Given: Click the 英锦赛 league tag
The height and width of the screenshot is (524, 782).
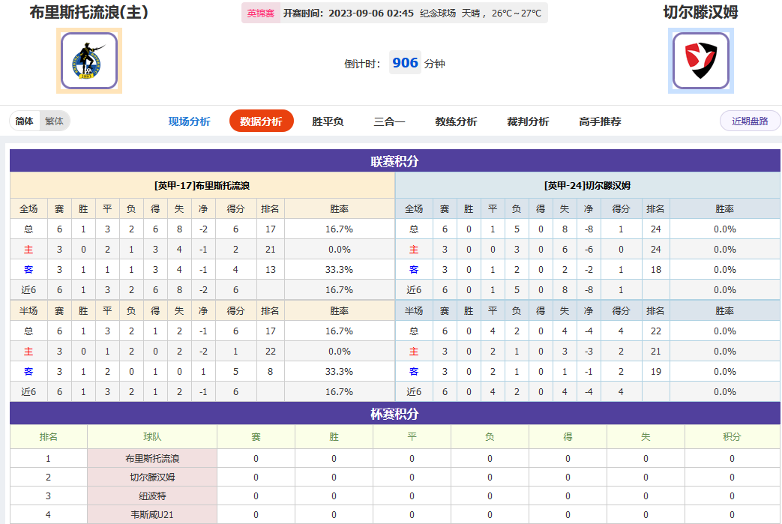Looking at the screenshot, I should point(261,13).
